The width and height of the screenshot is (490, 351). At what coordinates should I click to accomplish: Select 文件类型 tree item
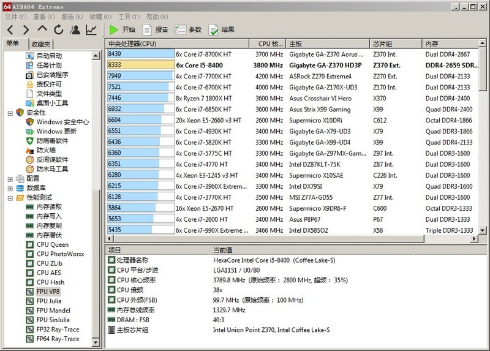49,93
